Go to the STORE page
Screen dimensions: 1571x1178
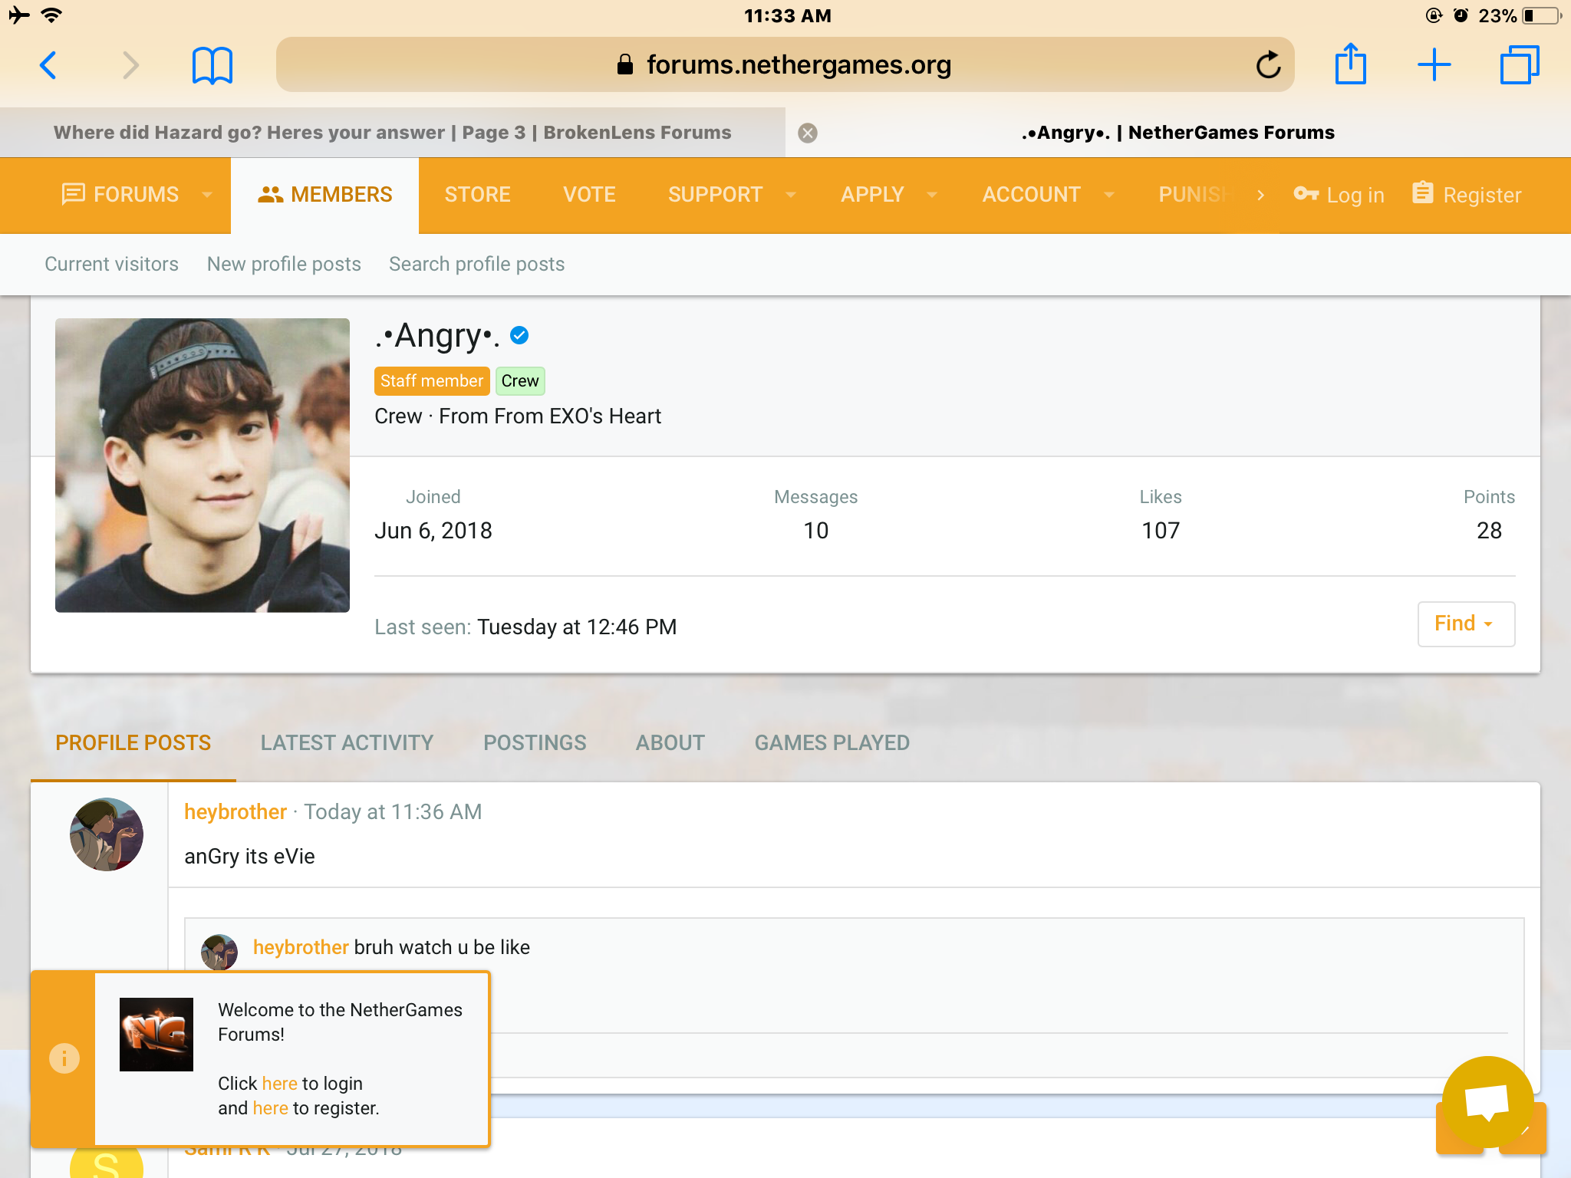[x=478, y=195]
